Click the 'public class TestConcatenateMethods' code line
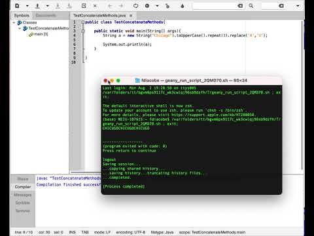 coord(125,22)
